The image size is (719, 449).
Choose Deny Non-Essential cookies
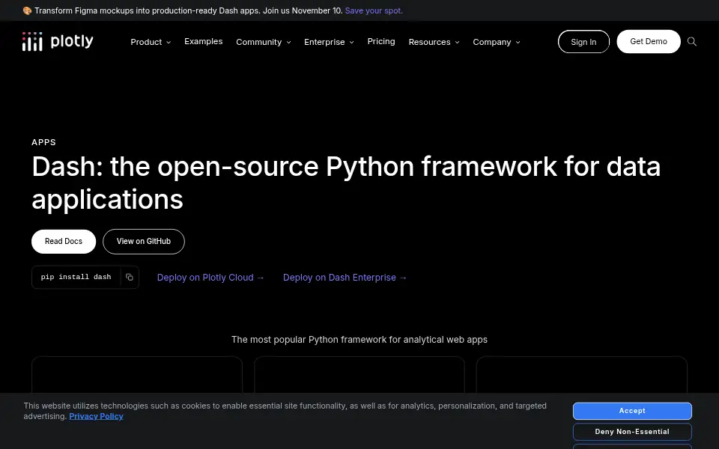632,432
